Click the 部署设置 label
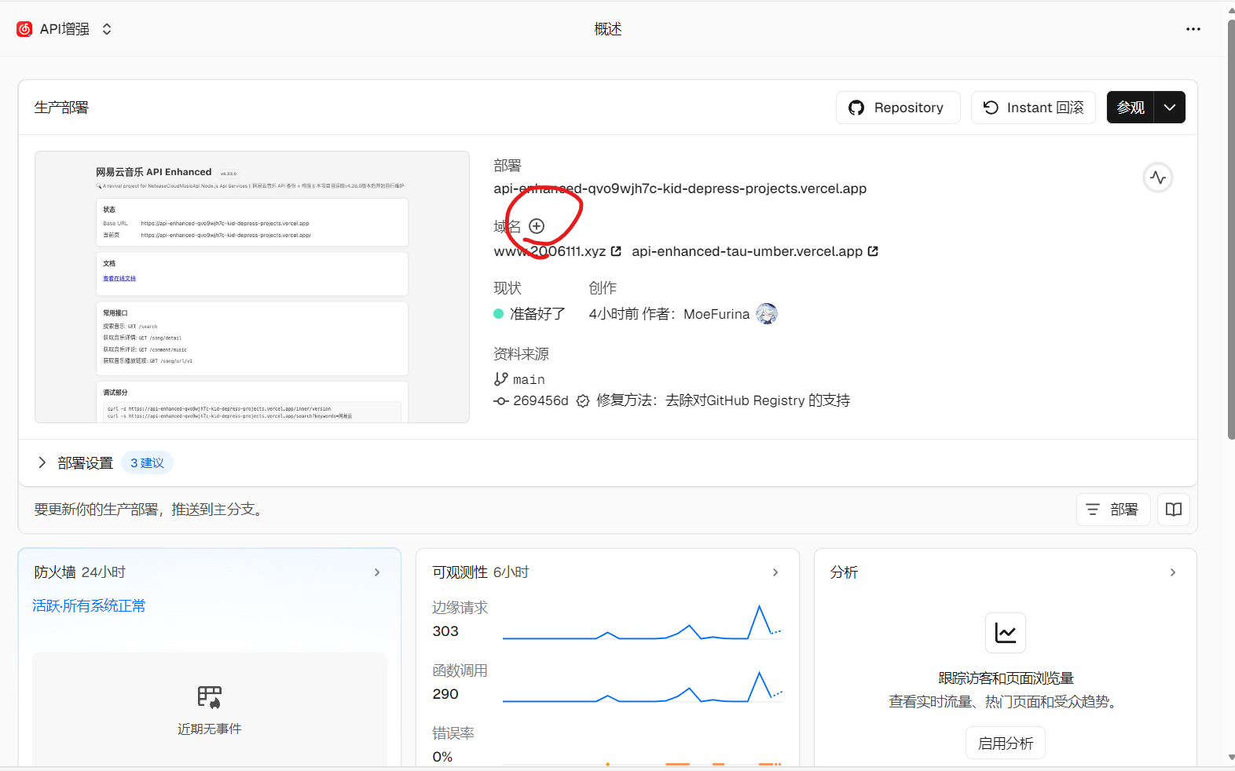The height and width of the screenshot is (771, 1235). coord(86,463)
